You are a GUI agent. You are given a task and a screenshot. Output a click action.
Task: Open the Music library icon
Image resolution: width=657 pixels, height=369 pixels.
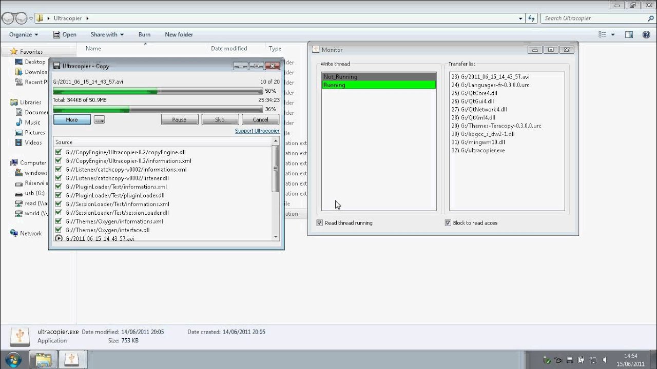click(x=19, y=122)
